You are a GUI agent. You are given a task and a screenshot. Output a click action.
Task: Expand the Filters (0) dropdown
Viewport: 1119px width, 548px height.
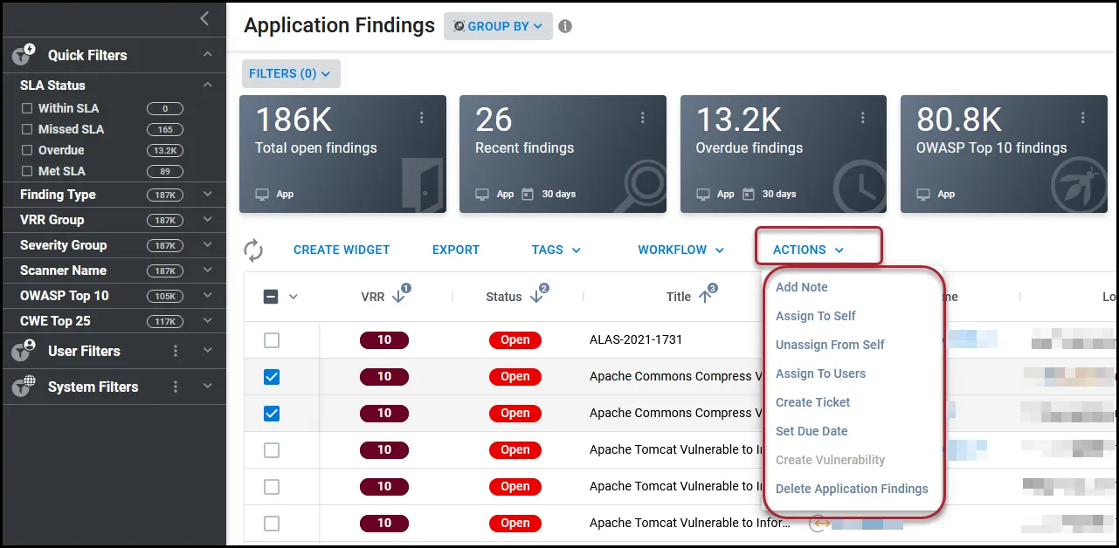click(x=290, y=73)
